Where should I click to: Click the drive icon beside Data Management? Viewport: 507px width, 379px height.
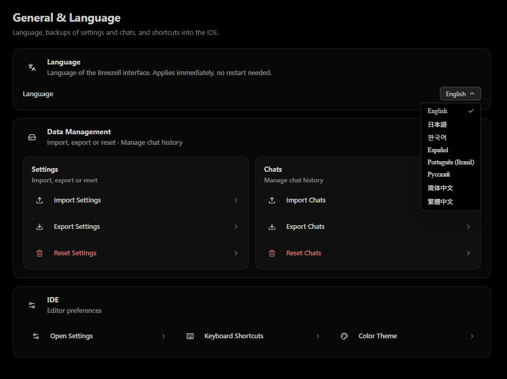click(32, 137)
